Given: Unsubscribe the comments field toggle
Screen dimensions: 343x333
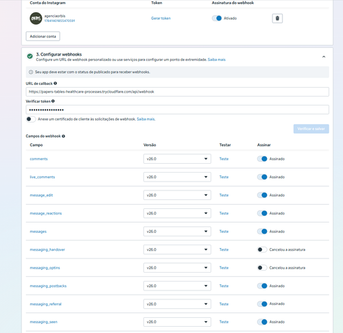Looking at the screenshot, I should click(262, 159).
